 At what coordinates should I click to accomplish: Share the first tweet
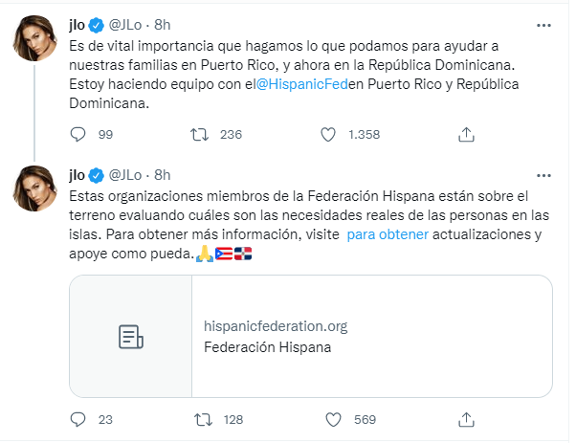click(466, 135)
